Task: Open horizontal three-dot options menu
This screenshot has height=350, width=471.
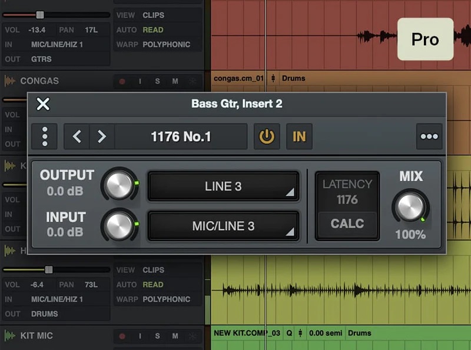Action: point(429,136)
